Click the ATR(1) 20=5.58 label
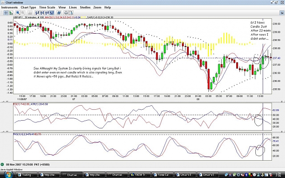Screen dimensions: 285x178 (39, 104)
